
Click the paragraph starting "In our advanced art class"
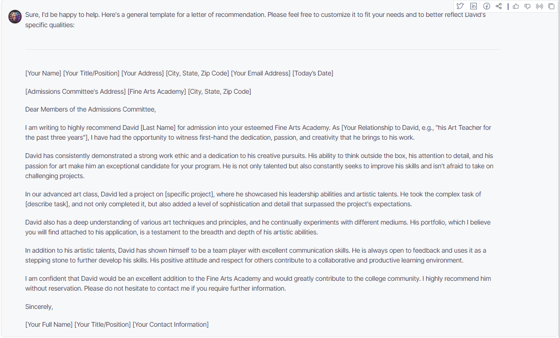(x=253, y=199)
